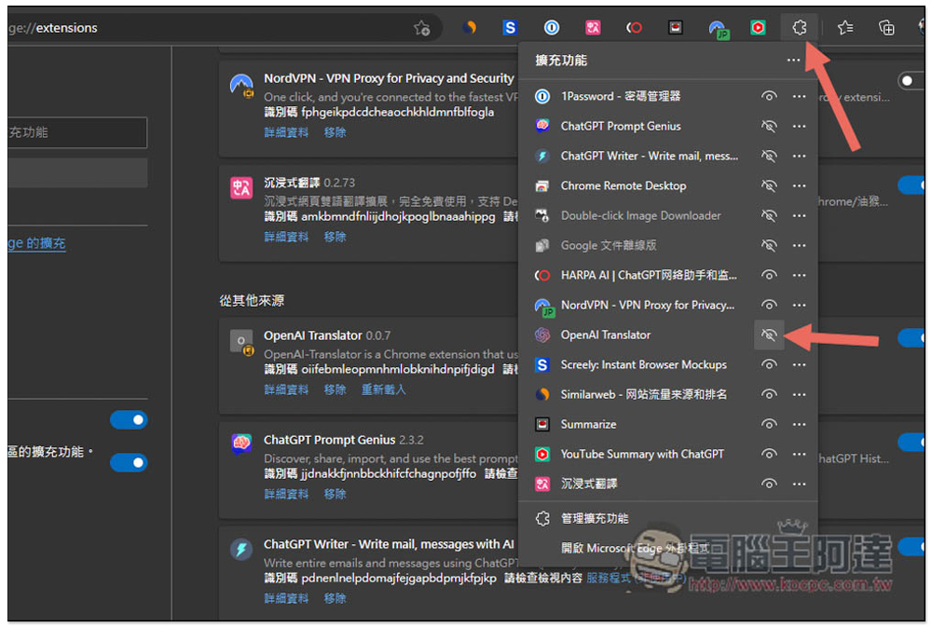The height and width of the screenshot is (628, 932).
Task: Toggle the switch beside 區的擴充功能
Action: [129, 462]
